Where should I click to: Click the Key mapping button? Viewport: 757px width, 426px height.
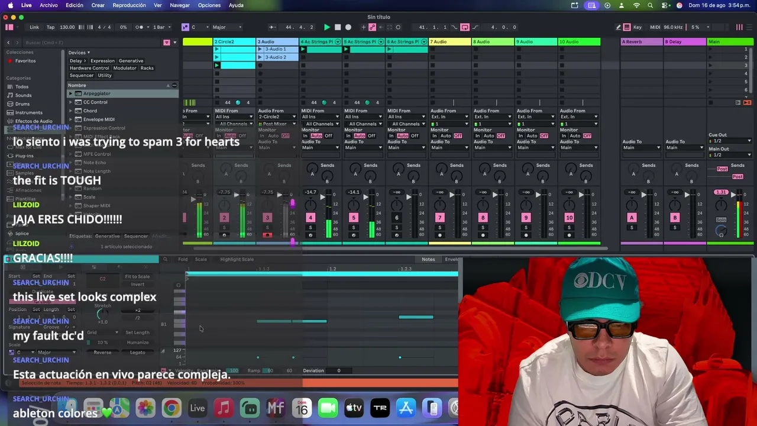pyautogui.click(x=638, y=27)
